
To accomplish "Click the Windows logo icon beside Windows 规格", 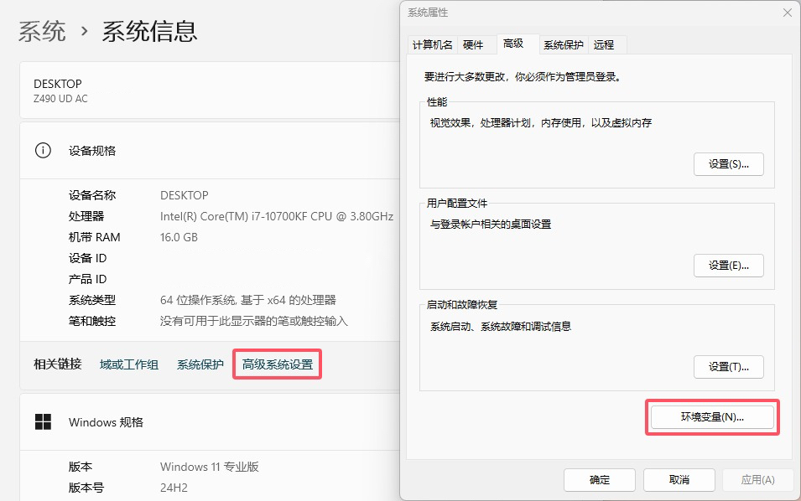I will [43, 422].
